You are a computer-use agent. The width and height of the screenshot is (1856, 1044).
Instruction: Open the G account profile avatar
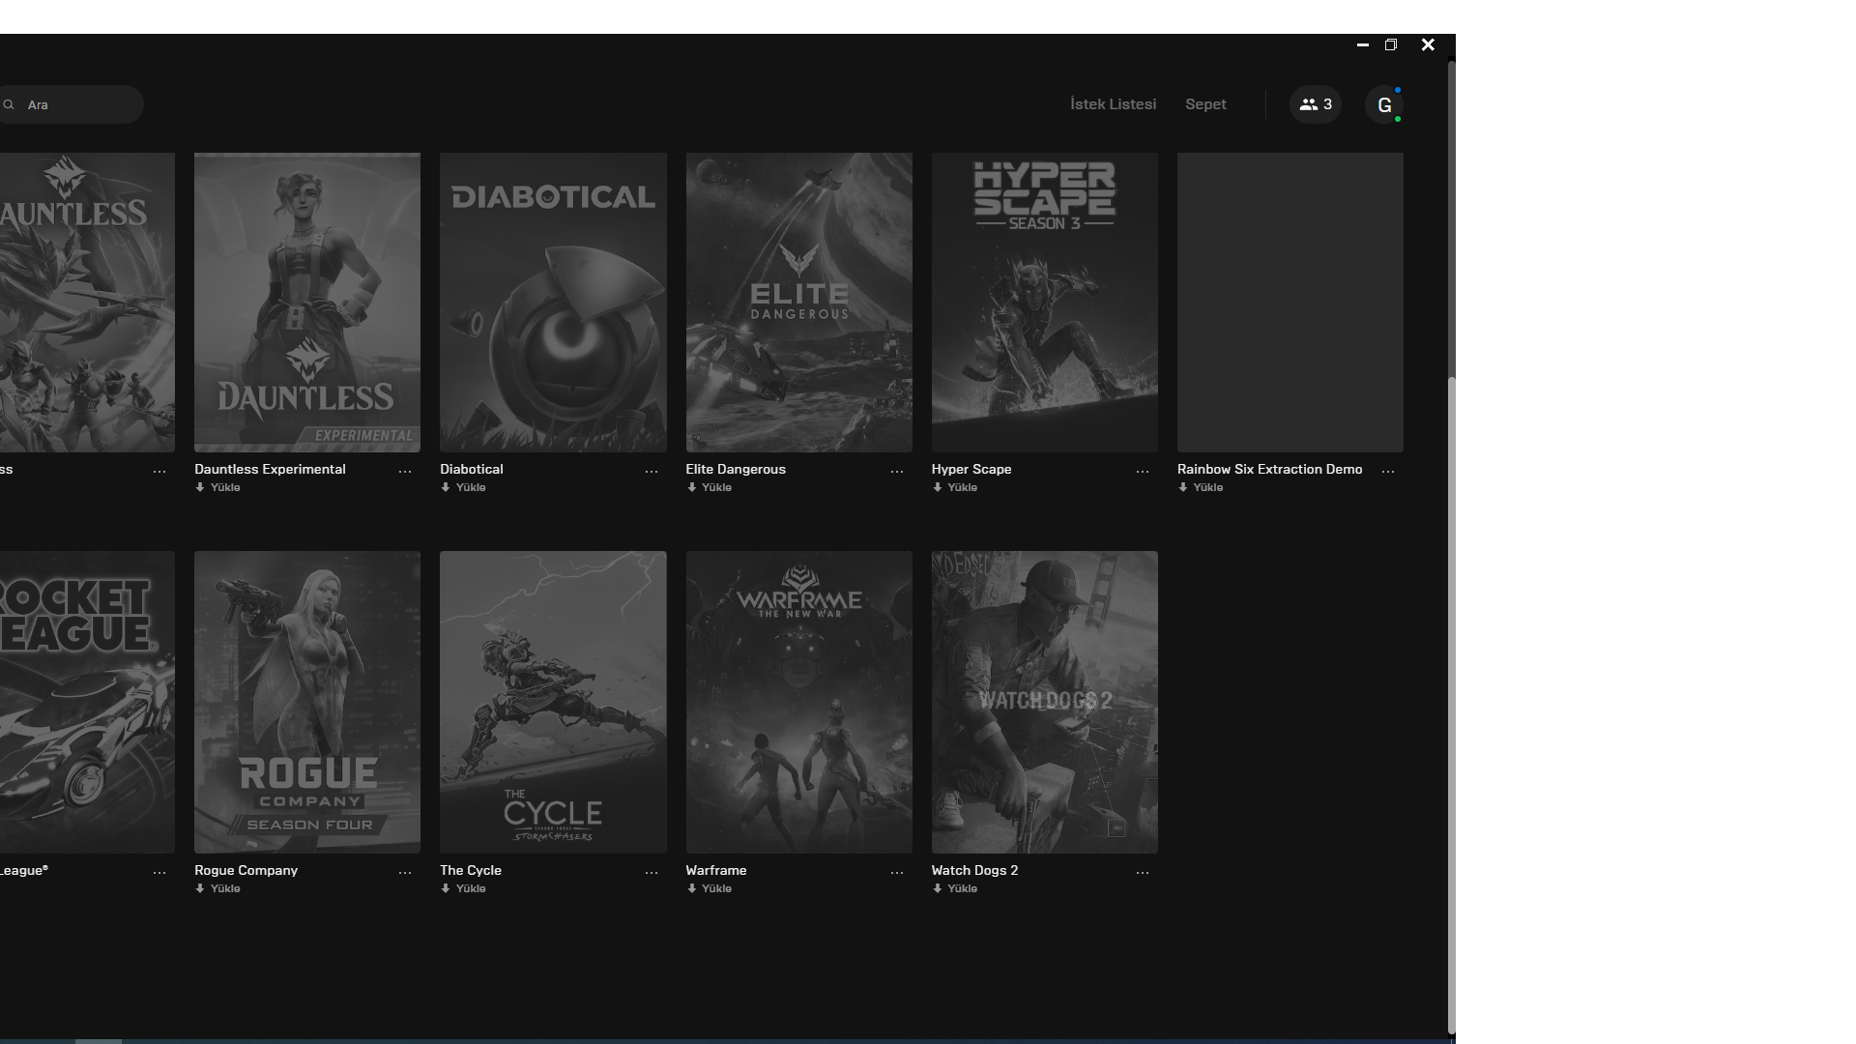1384,104
